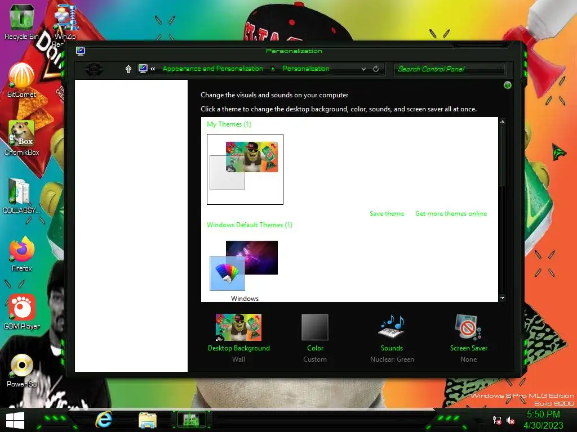Open the Sounds music notes icon
Screen dimensions: 577x432
coord(392,327)
